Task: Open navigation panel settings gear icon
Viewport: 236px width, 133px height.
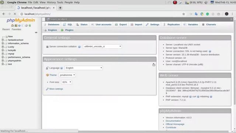Action: (26, 25)
